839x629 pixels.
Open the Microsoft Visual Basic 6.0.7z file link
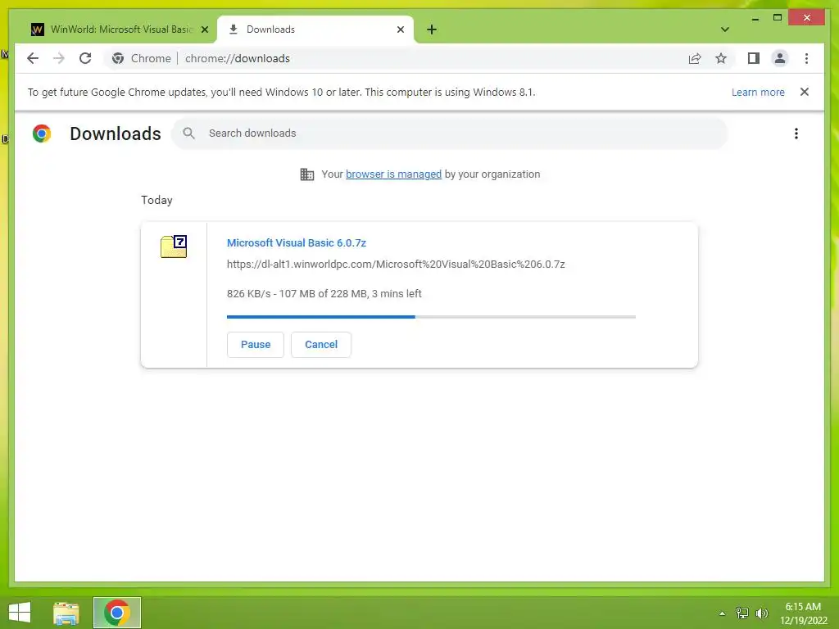(x=297, y=242)
